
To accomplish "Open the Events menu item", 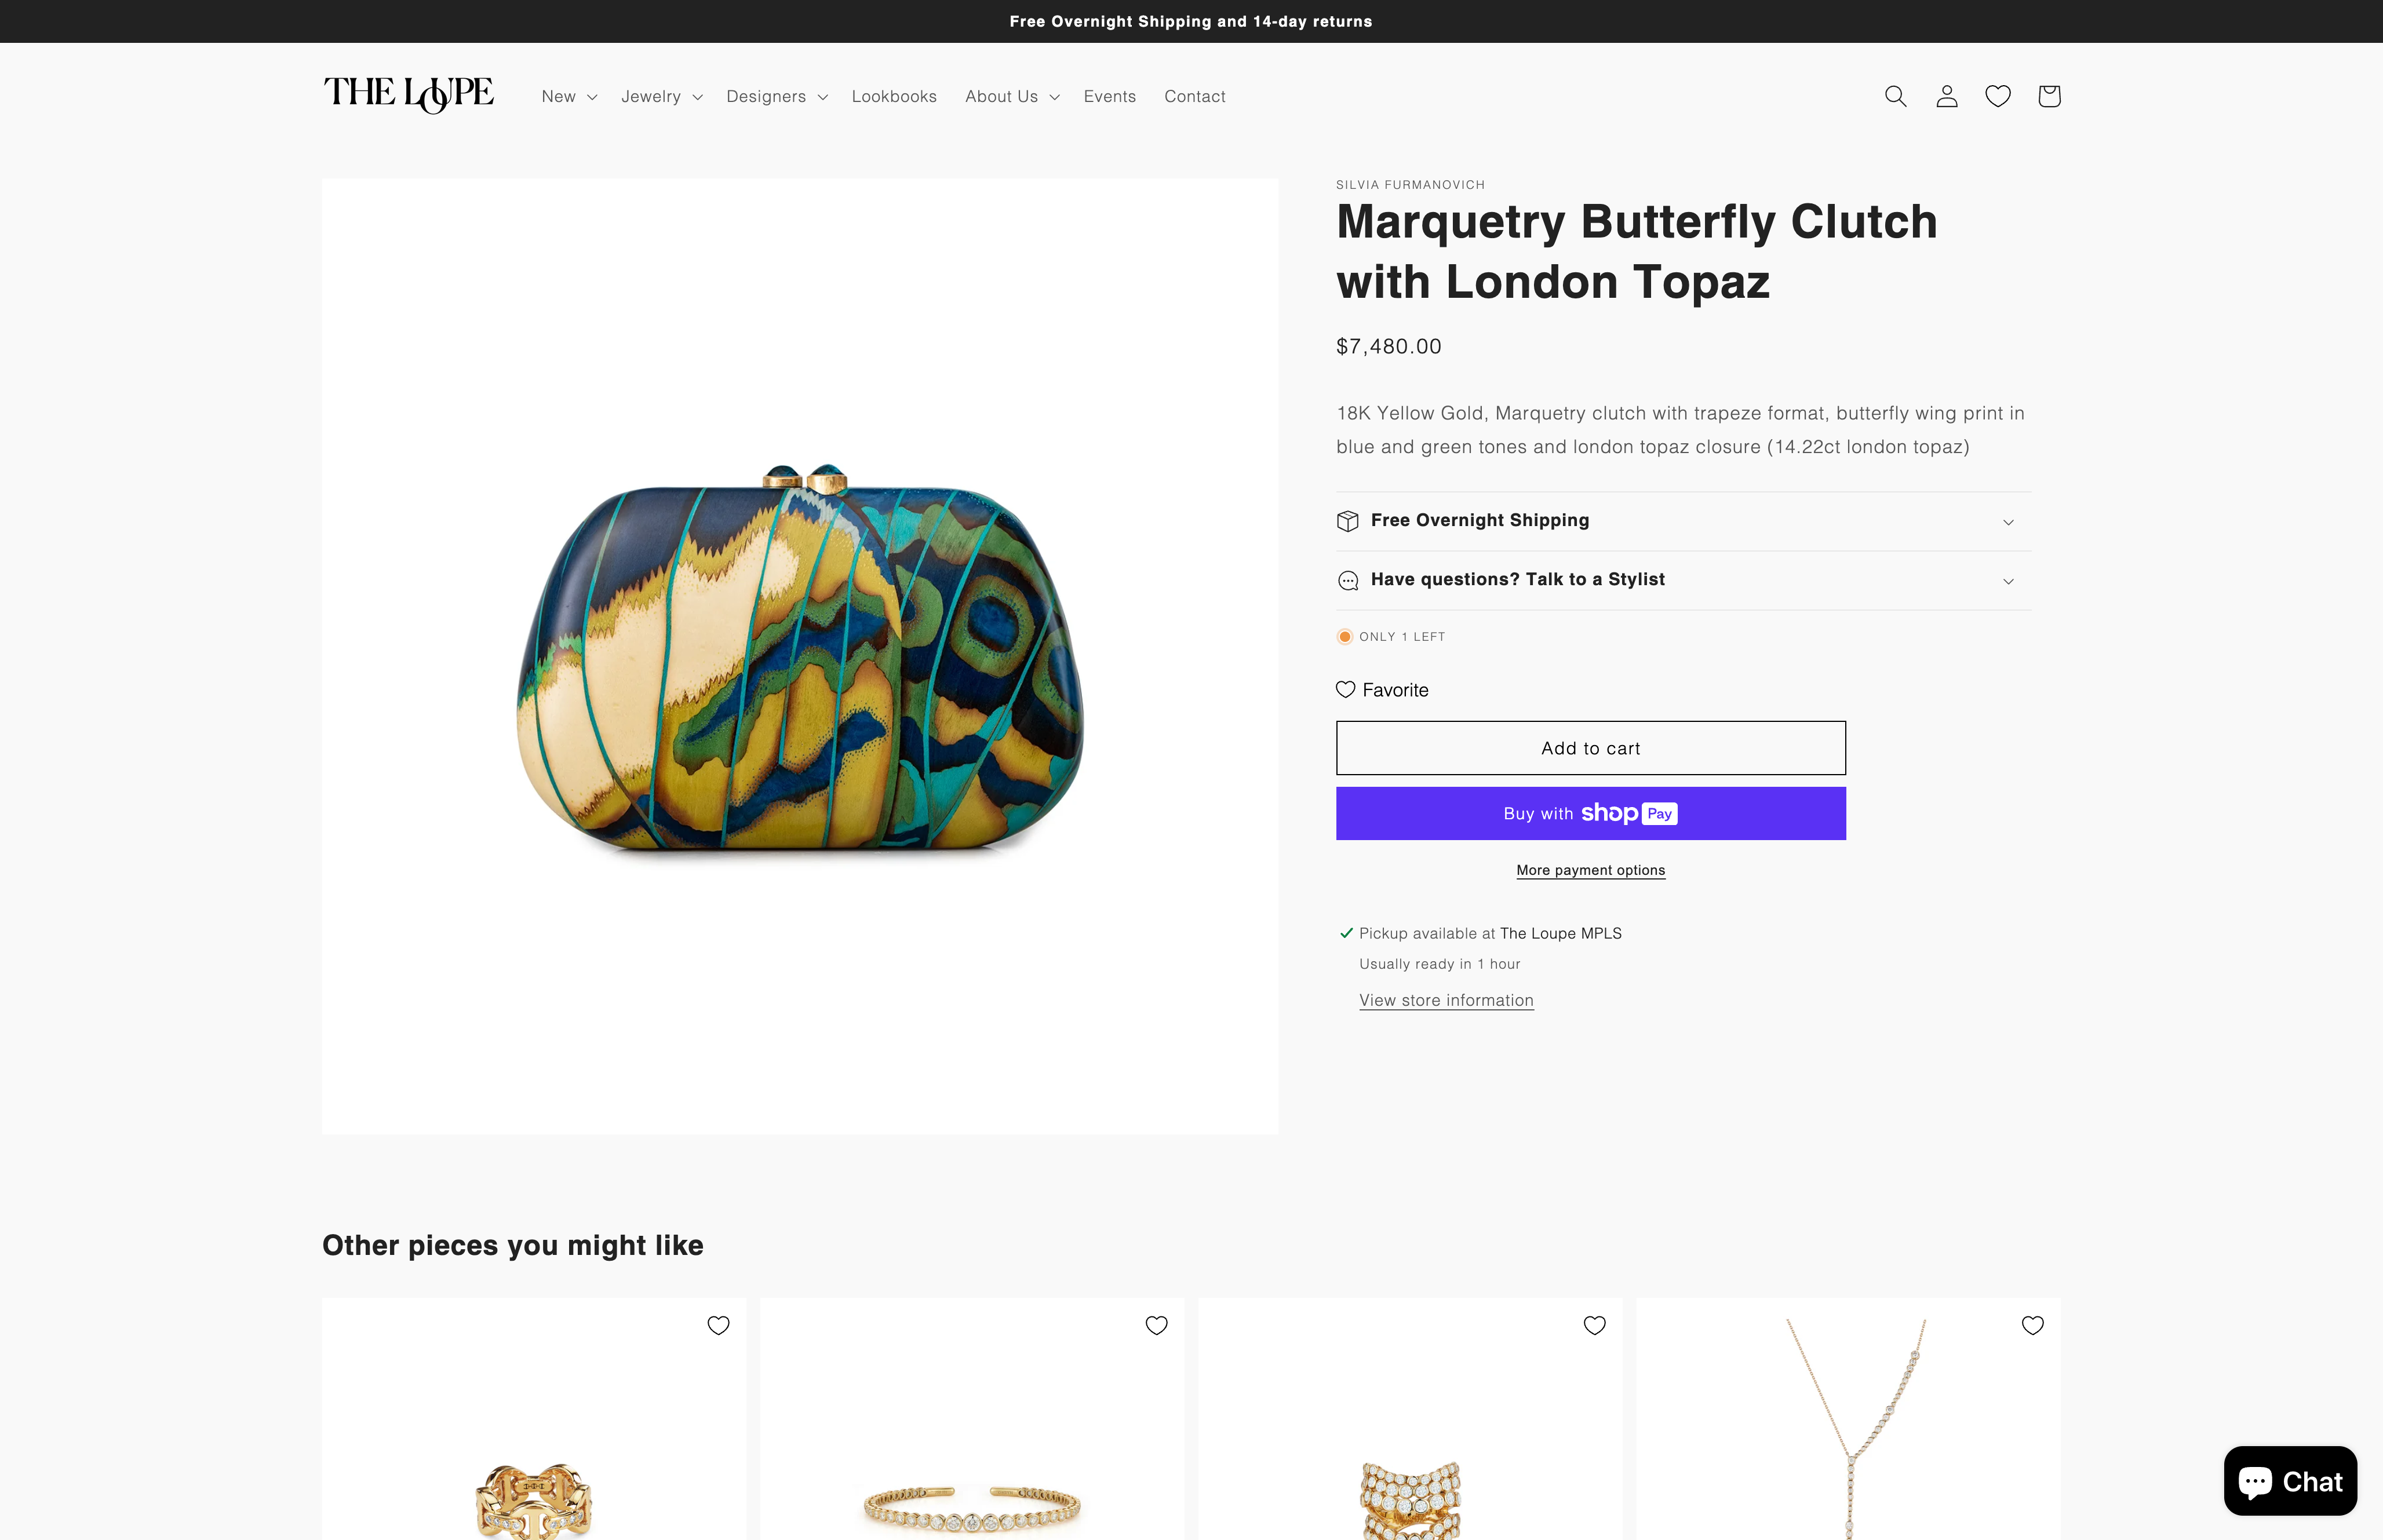I will pos(1109,96).
